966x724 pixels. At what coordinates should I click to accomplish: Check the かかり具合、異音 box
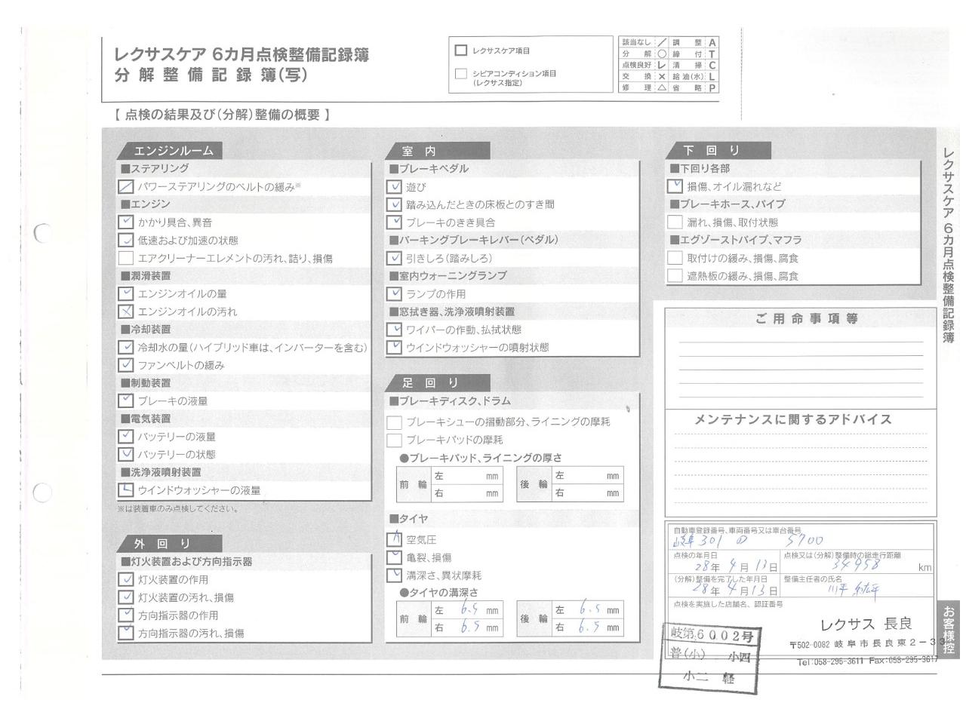(126, 222)
